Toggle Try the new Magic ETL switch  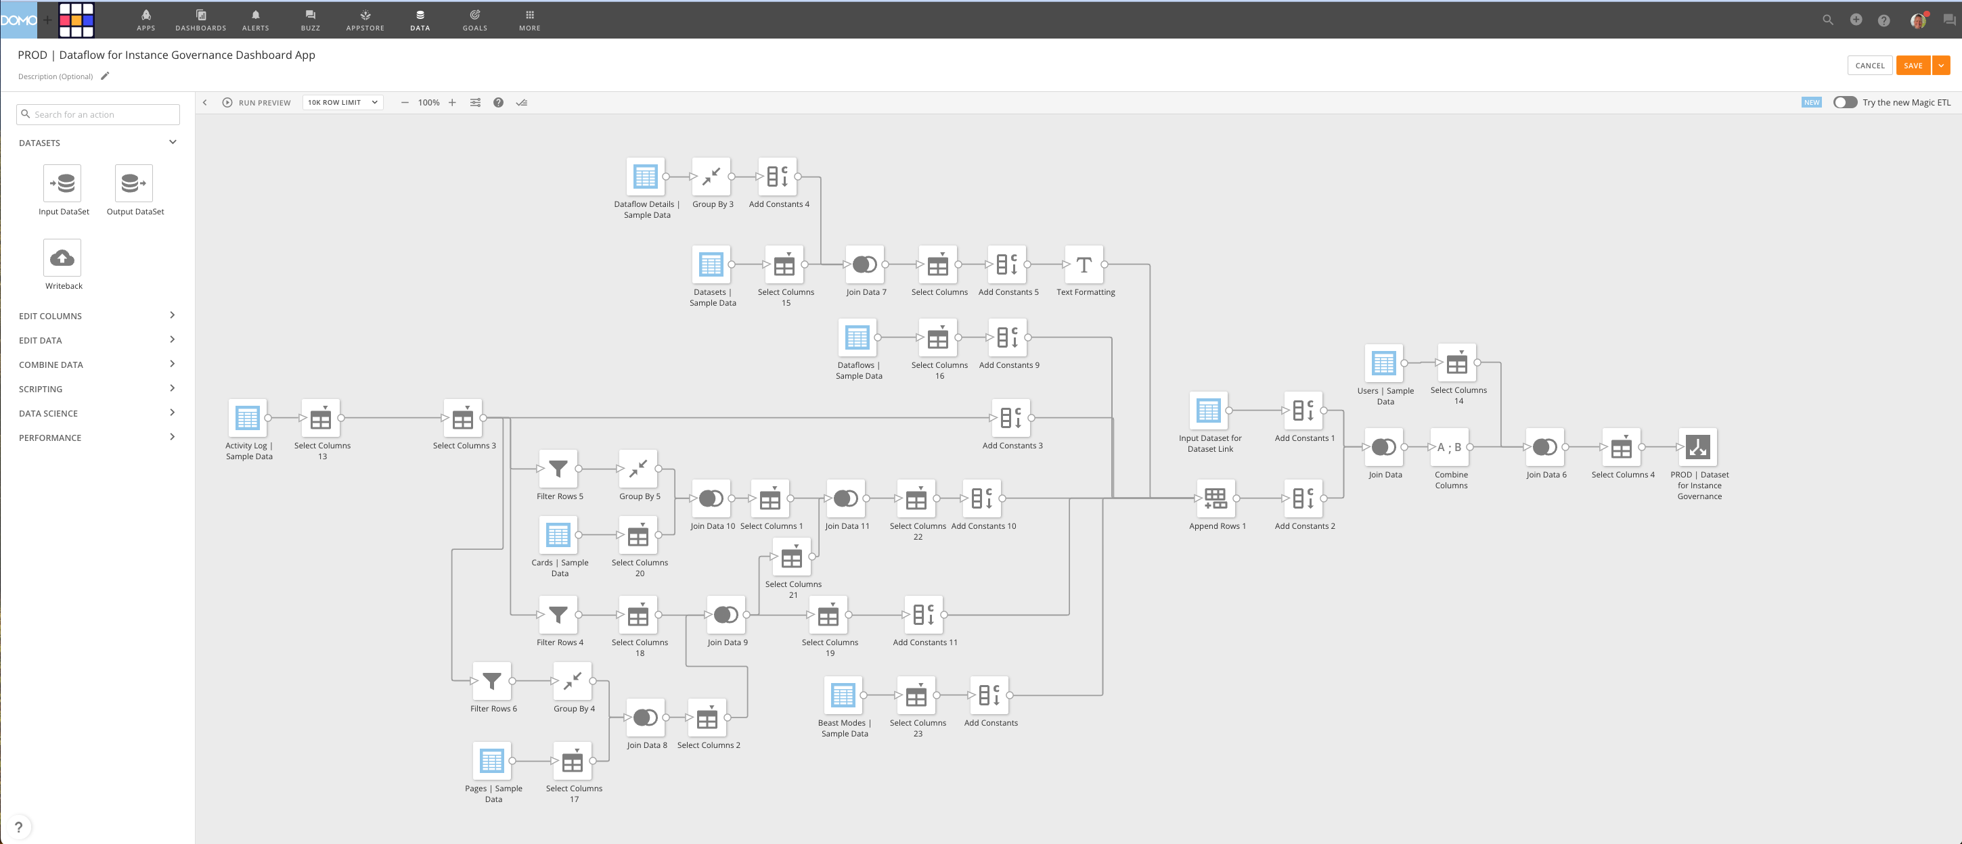pos(1845,103)
